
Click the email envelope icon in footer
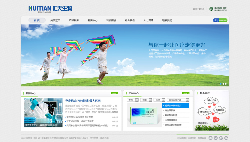tap(210, 138)
